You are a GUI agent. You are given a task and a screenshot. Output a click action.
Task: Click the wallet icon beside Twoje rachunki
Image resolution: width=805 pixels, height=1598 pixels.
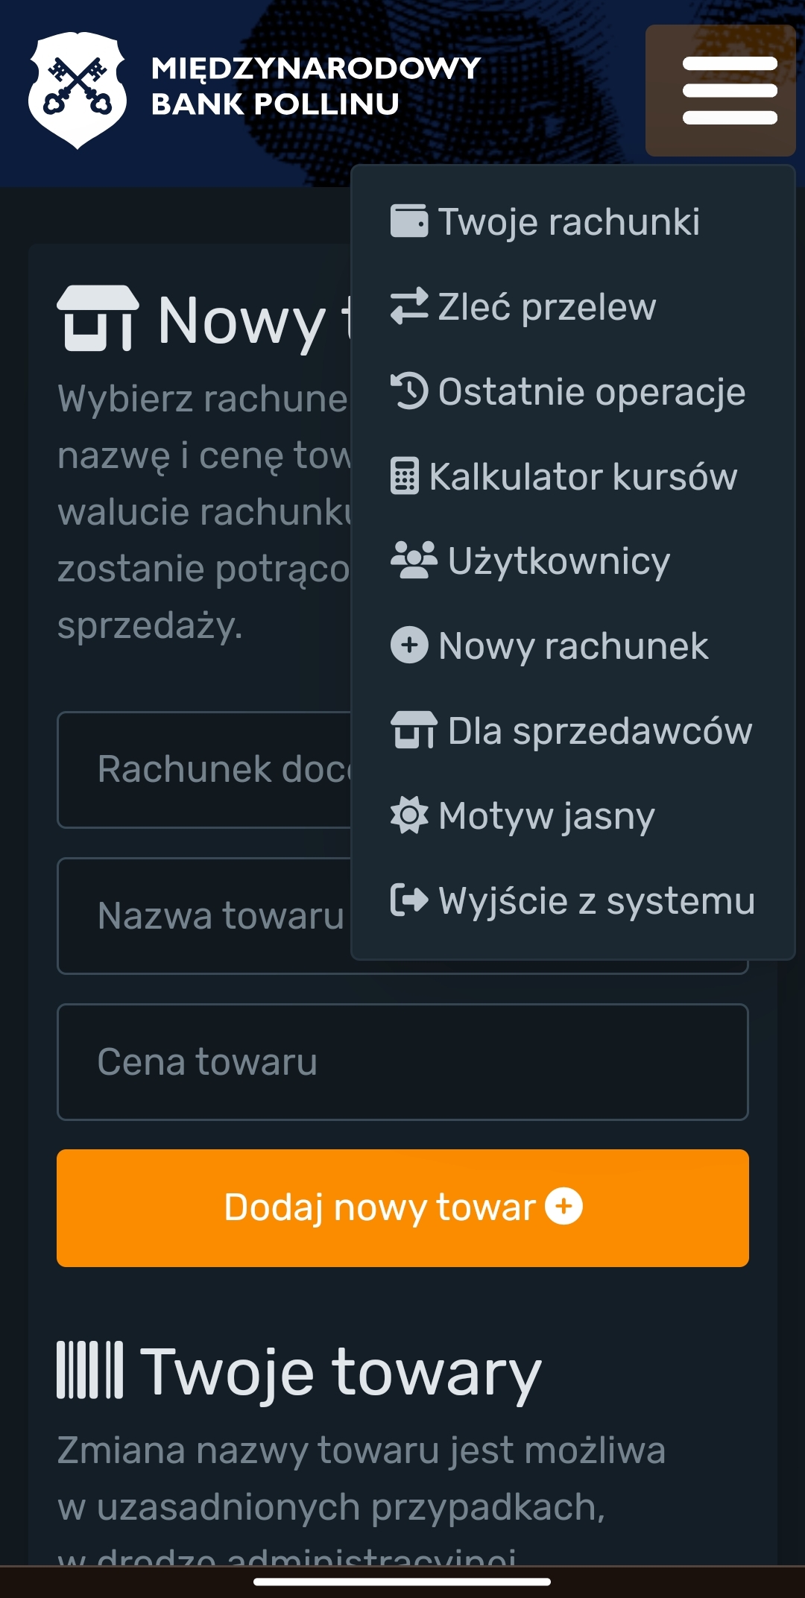[408, 221]
